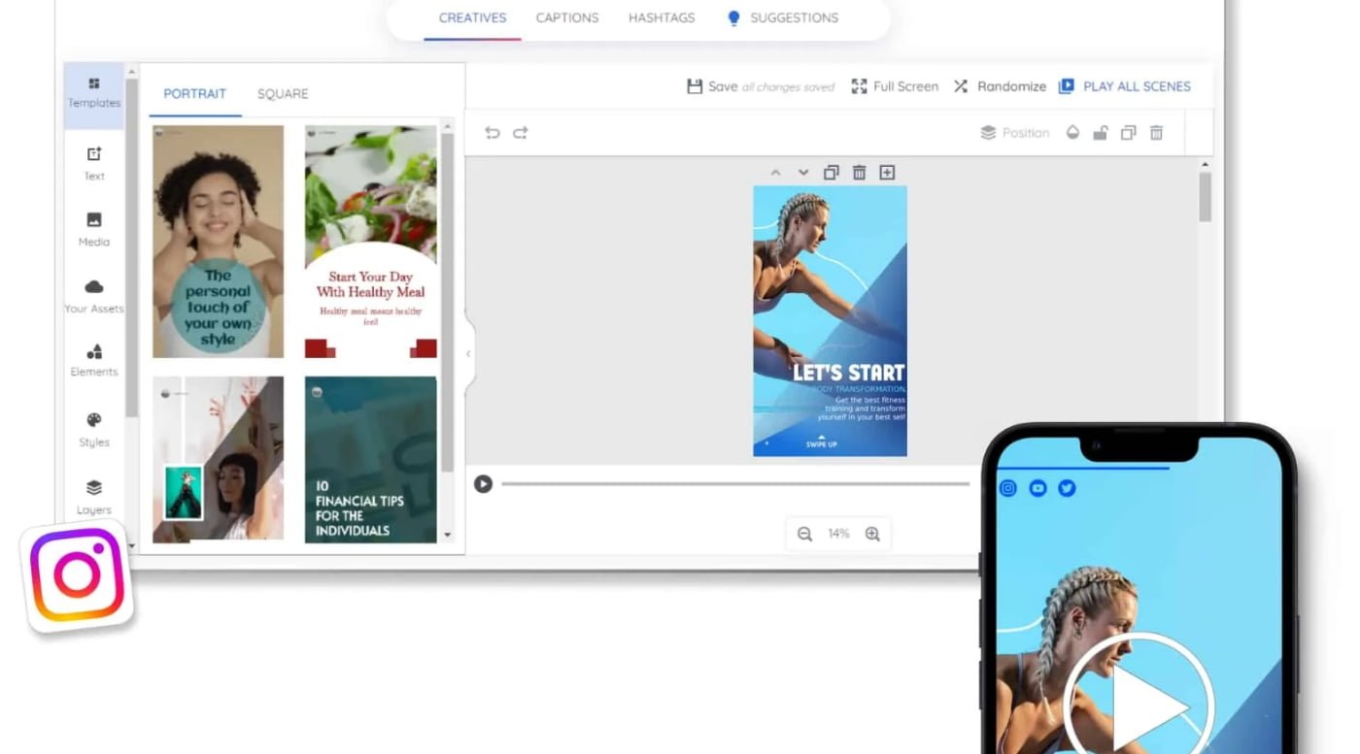
Task: Click the Instagram logo badge
Action: [77, 576]
